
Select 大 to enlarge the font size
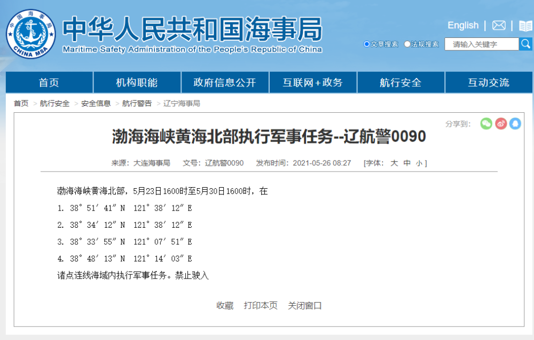tap(394, 163)
